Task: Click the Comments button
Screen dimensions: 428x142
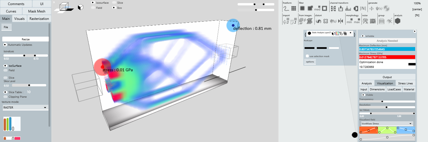Action: click(16, 4)
